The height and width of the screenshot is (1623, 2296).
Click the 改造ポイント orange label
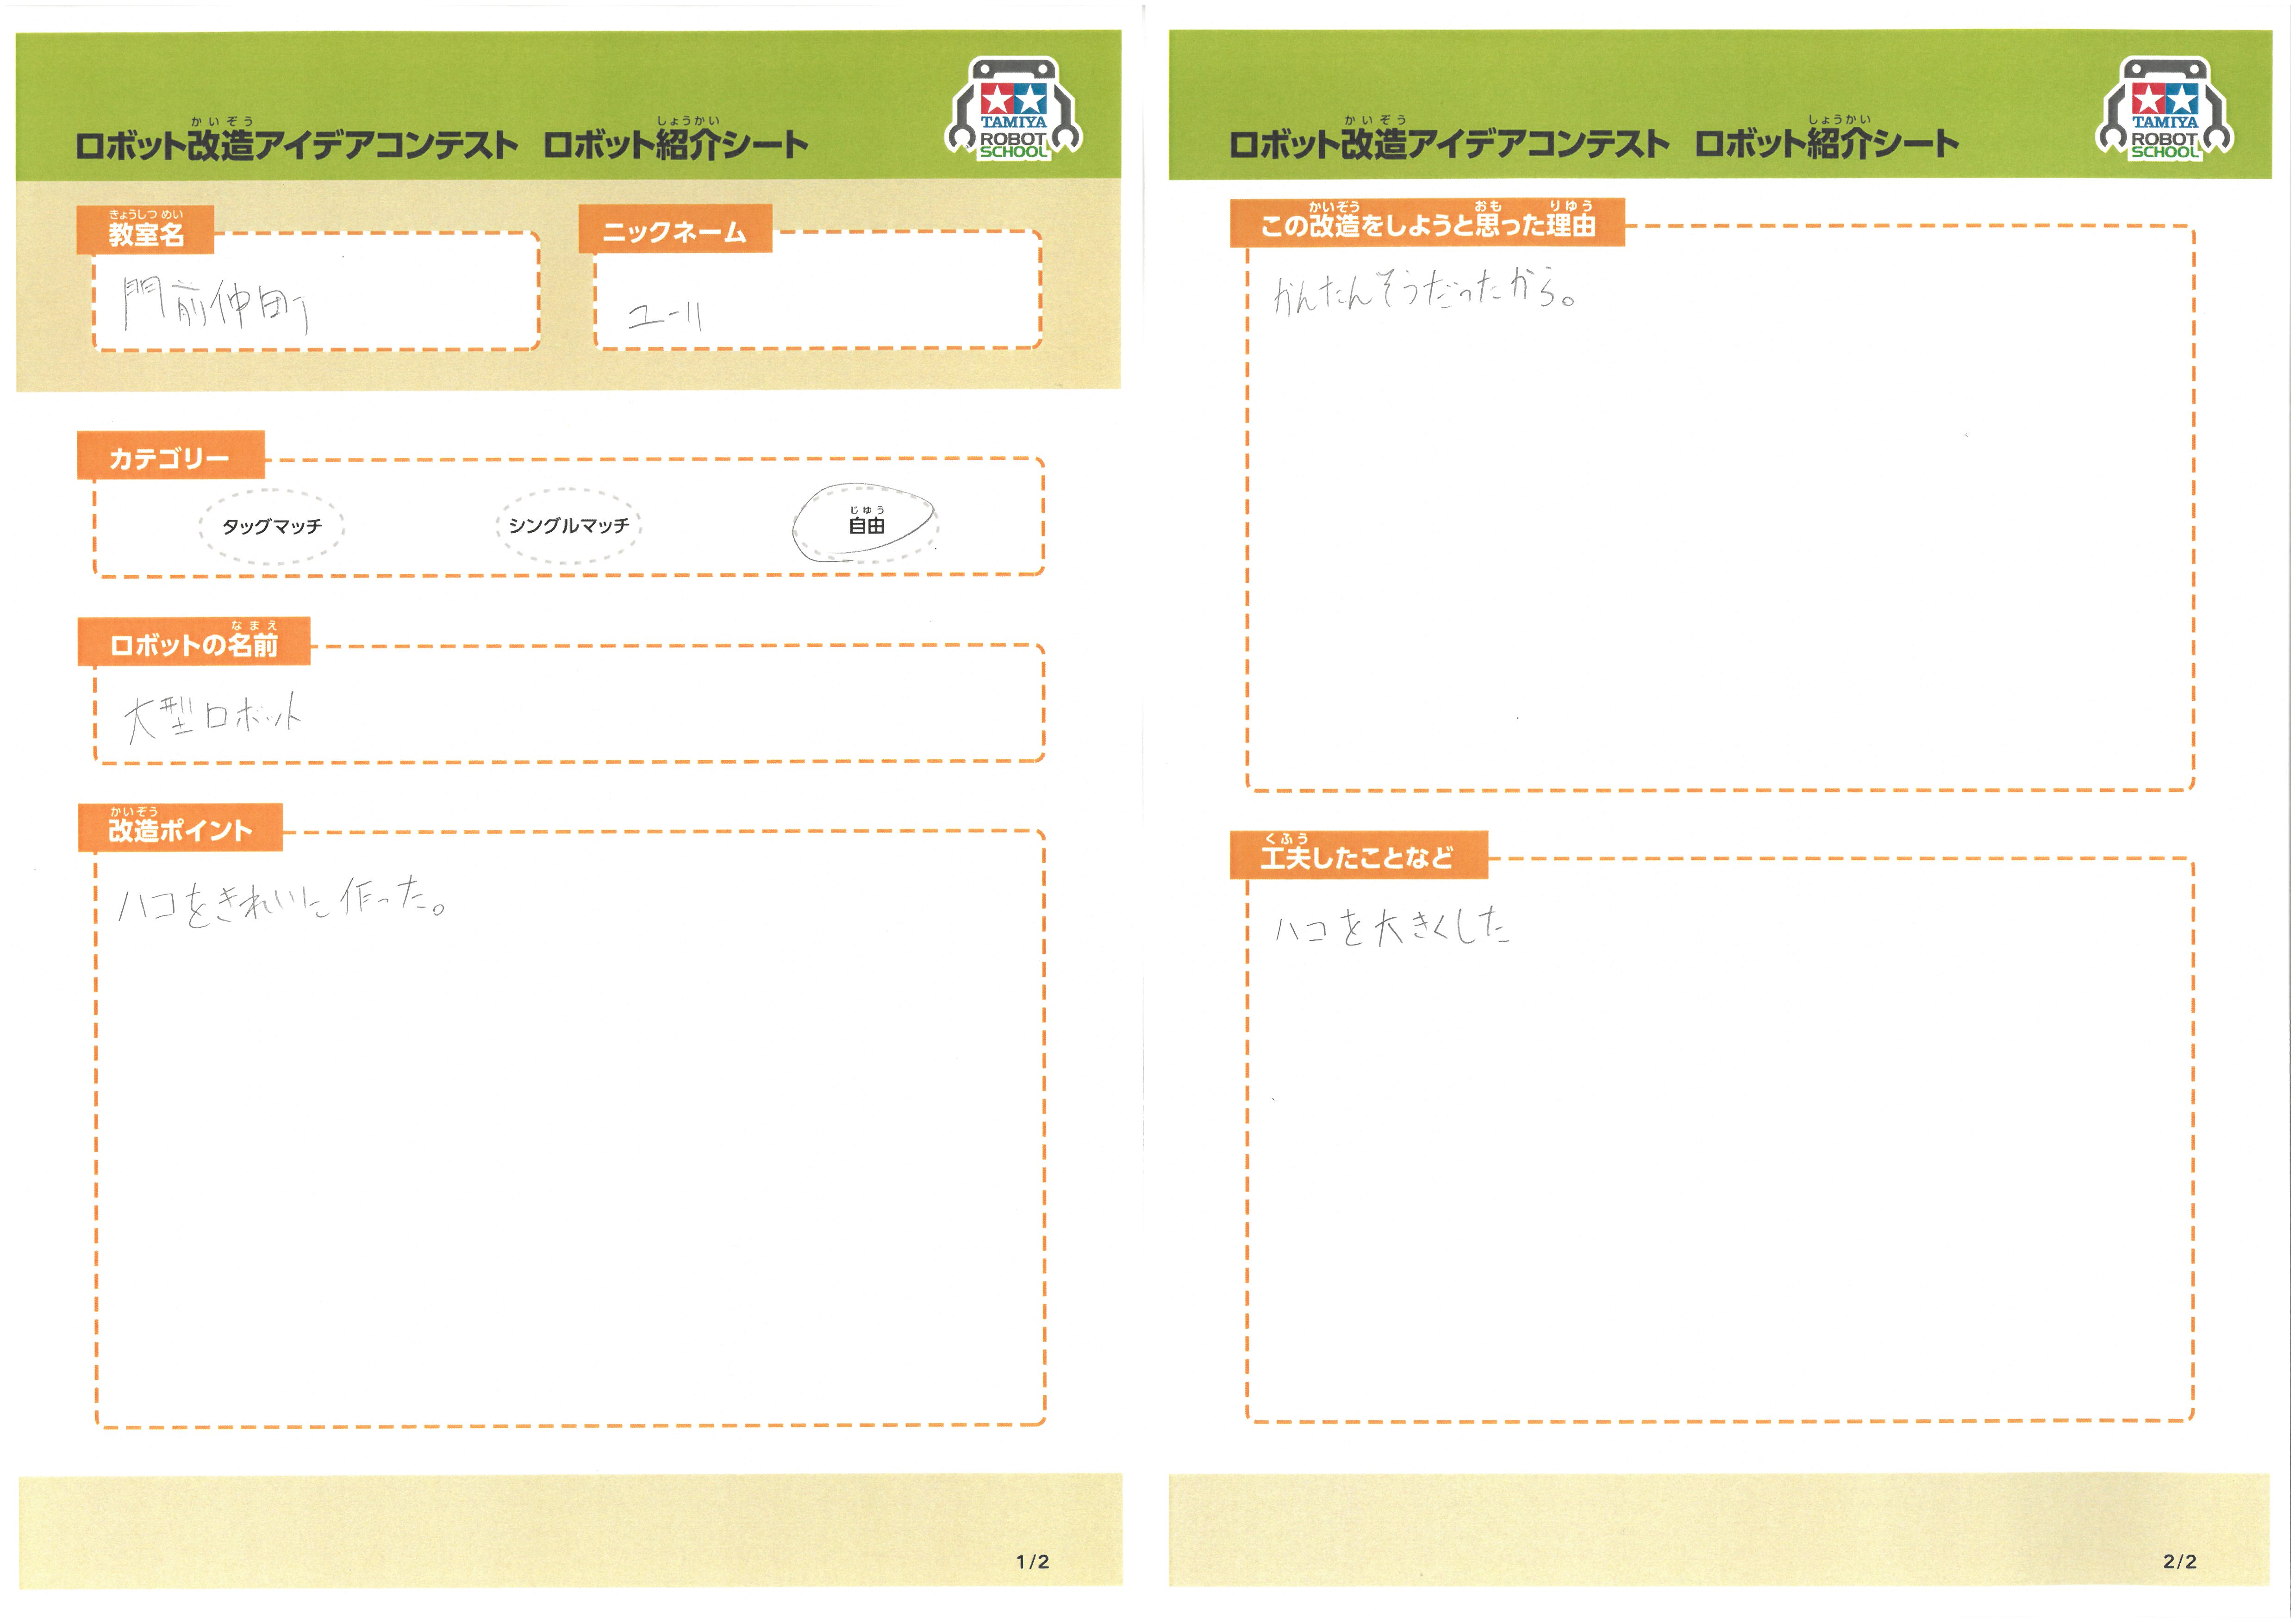pos(180,827)
